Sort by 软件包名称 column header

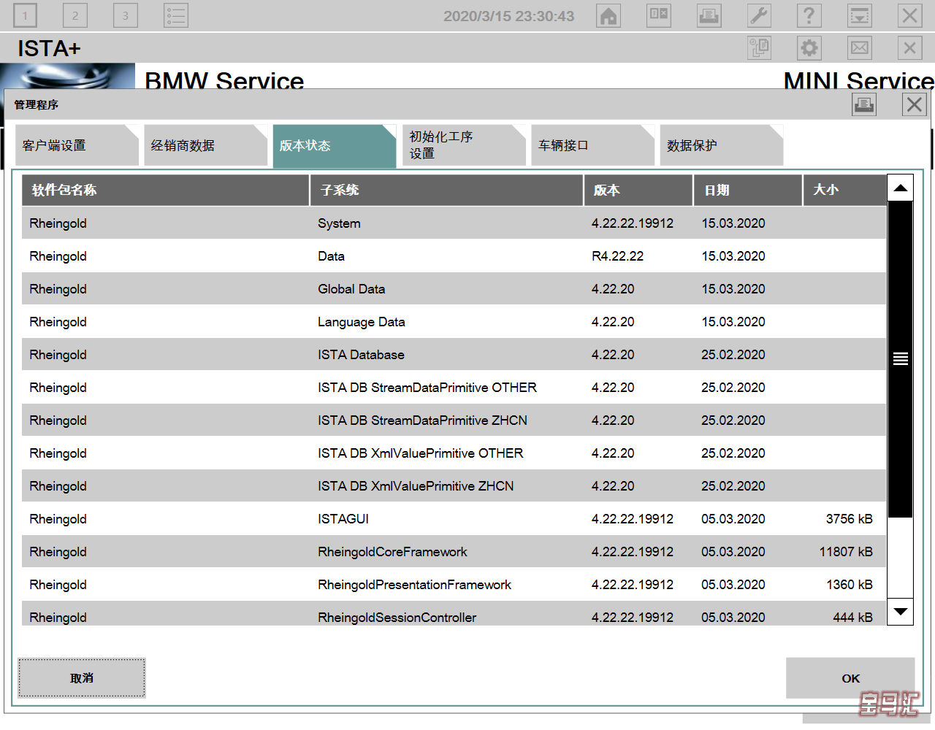pos(166,190)
